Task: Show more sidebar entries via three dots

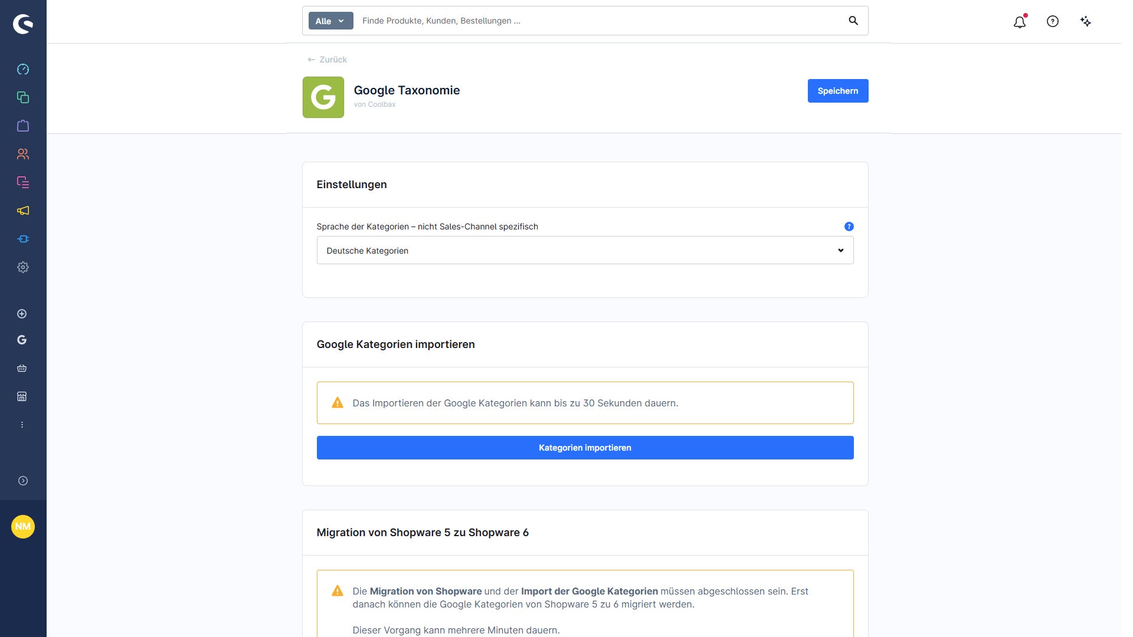Action: (x=22, y=425)
